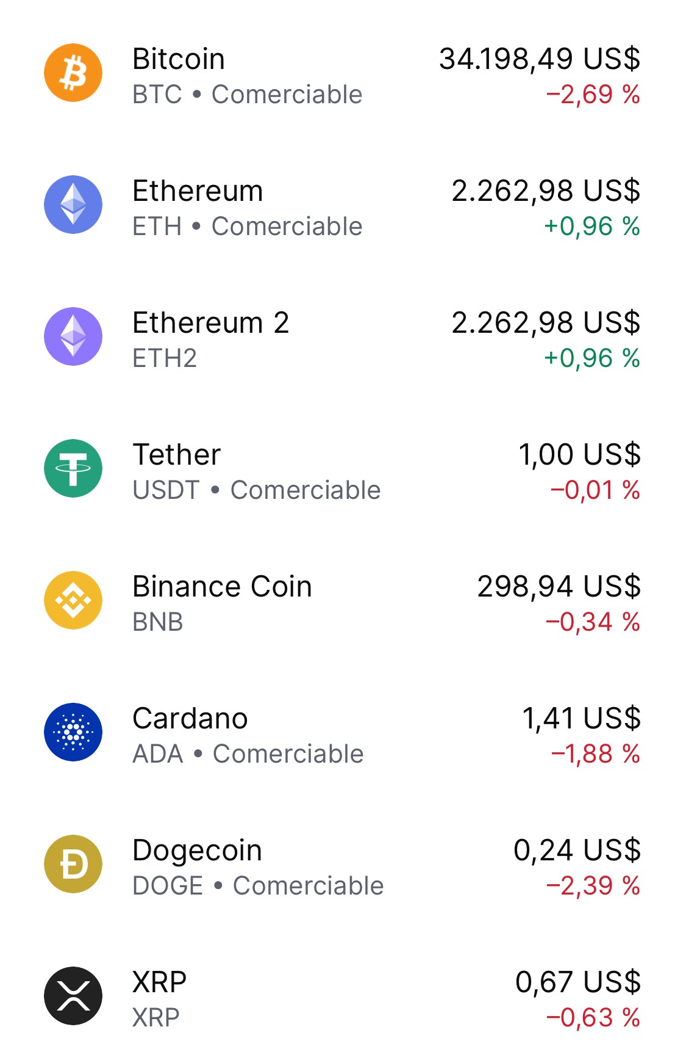
Task: Tap the orange Bitcoin logo icon
Action: click(73, 73)
